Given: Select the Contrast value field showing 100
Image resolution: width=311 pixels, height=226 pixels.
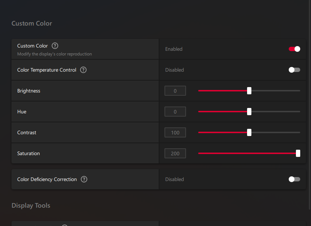Looking at the screenshot, I should click(x=175, y=132).
